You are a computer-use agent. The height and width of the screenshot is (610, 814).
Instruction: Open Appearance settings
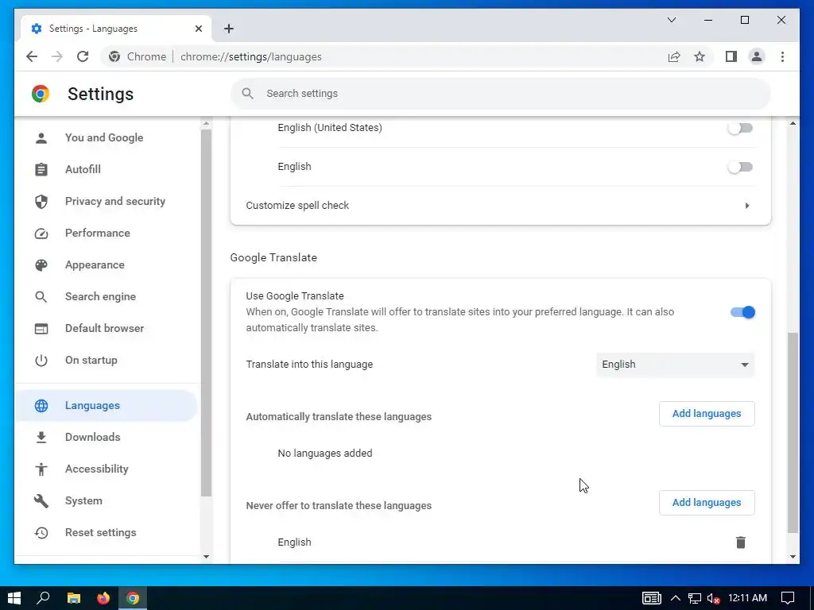coord(95,264)
